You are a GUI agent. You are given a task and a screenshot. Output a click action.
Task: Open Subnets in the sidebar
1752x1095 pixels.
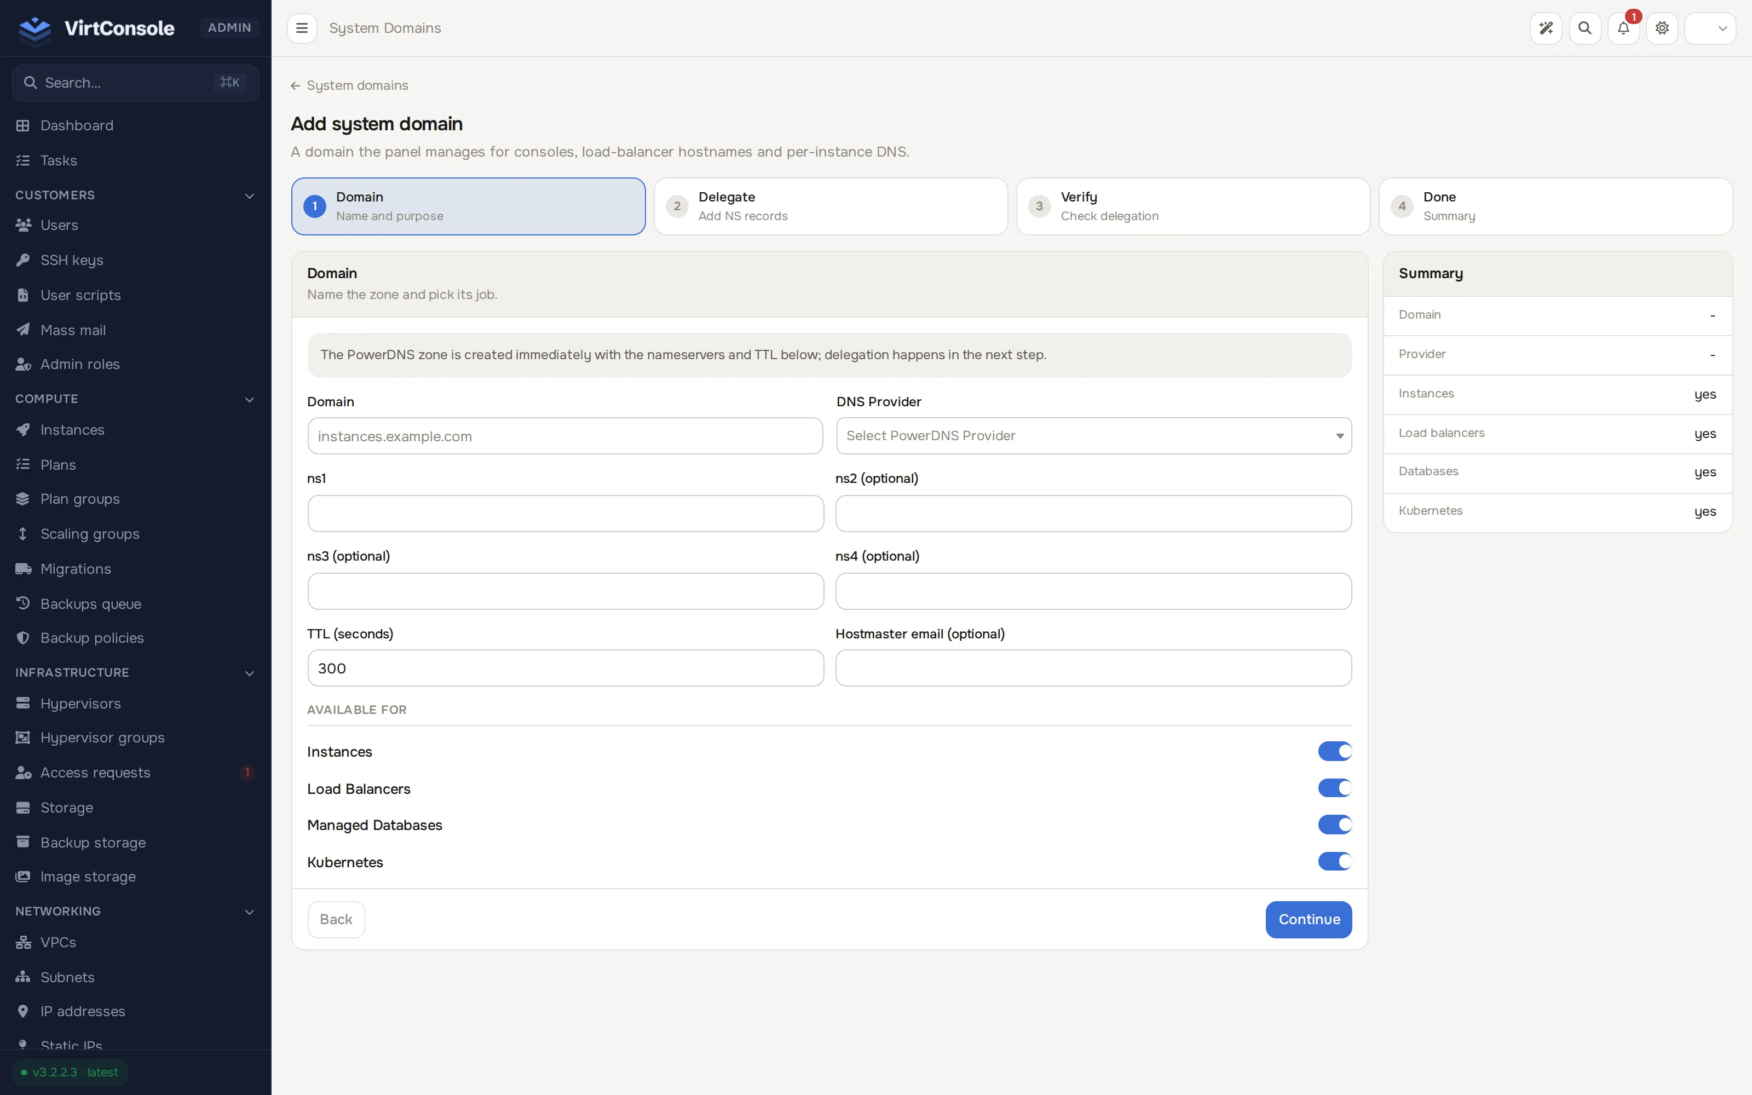pos(135,977)
